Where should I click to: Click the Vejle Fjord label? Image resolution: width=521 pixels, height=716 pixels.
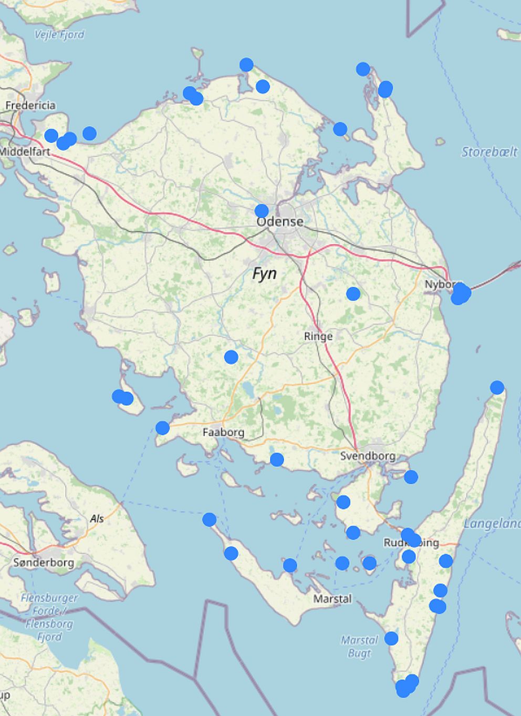(x=59, y=35)
